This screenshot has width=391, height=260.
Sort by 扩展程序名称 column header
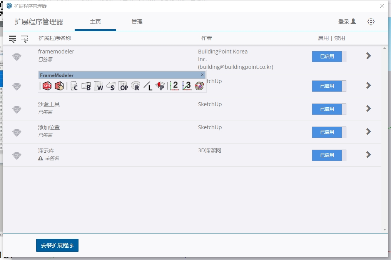click(x=55, y=38)
